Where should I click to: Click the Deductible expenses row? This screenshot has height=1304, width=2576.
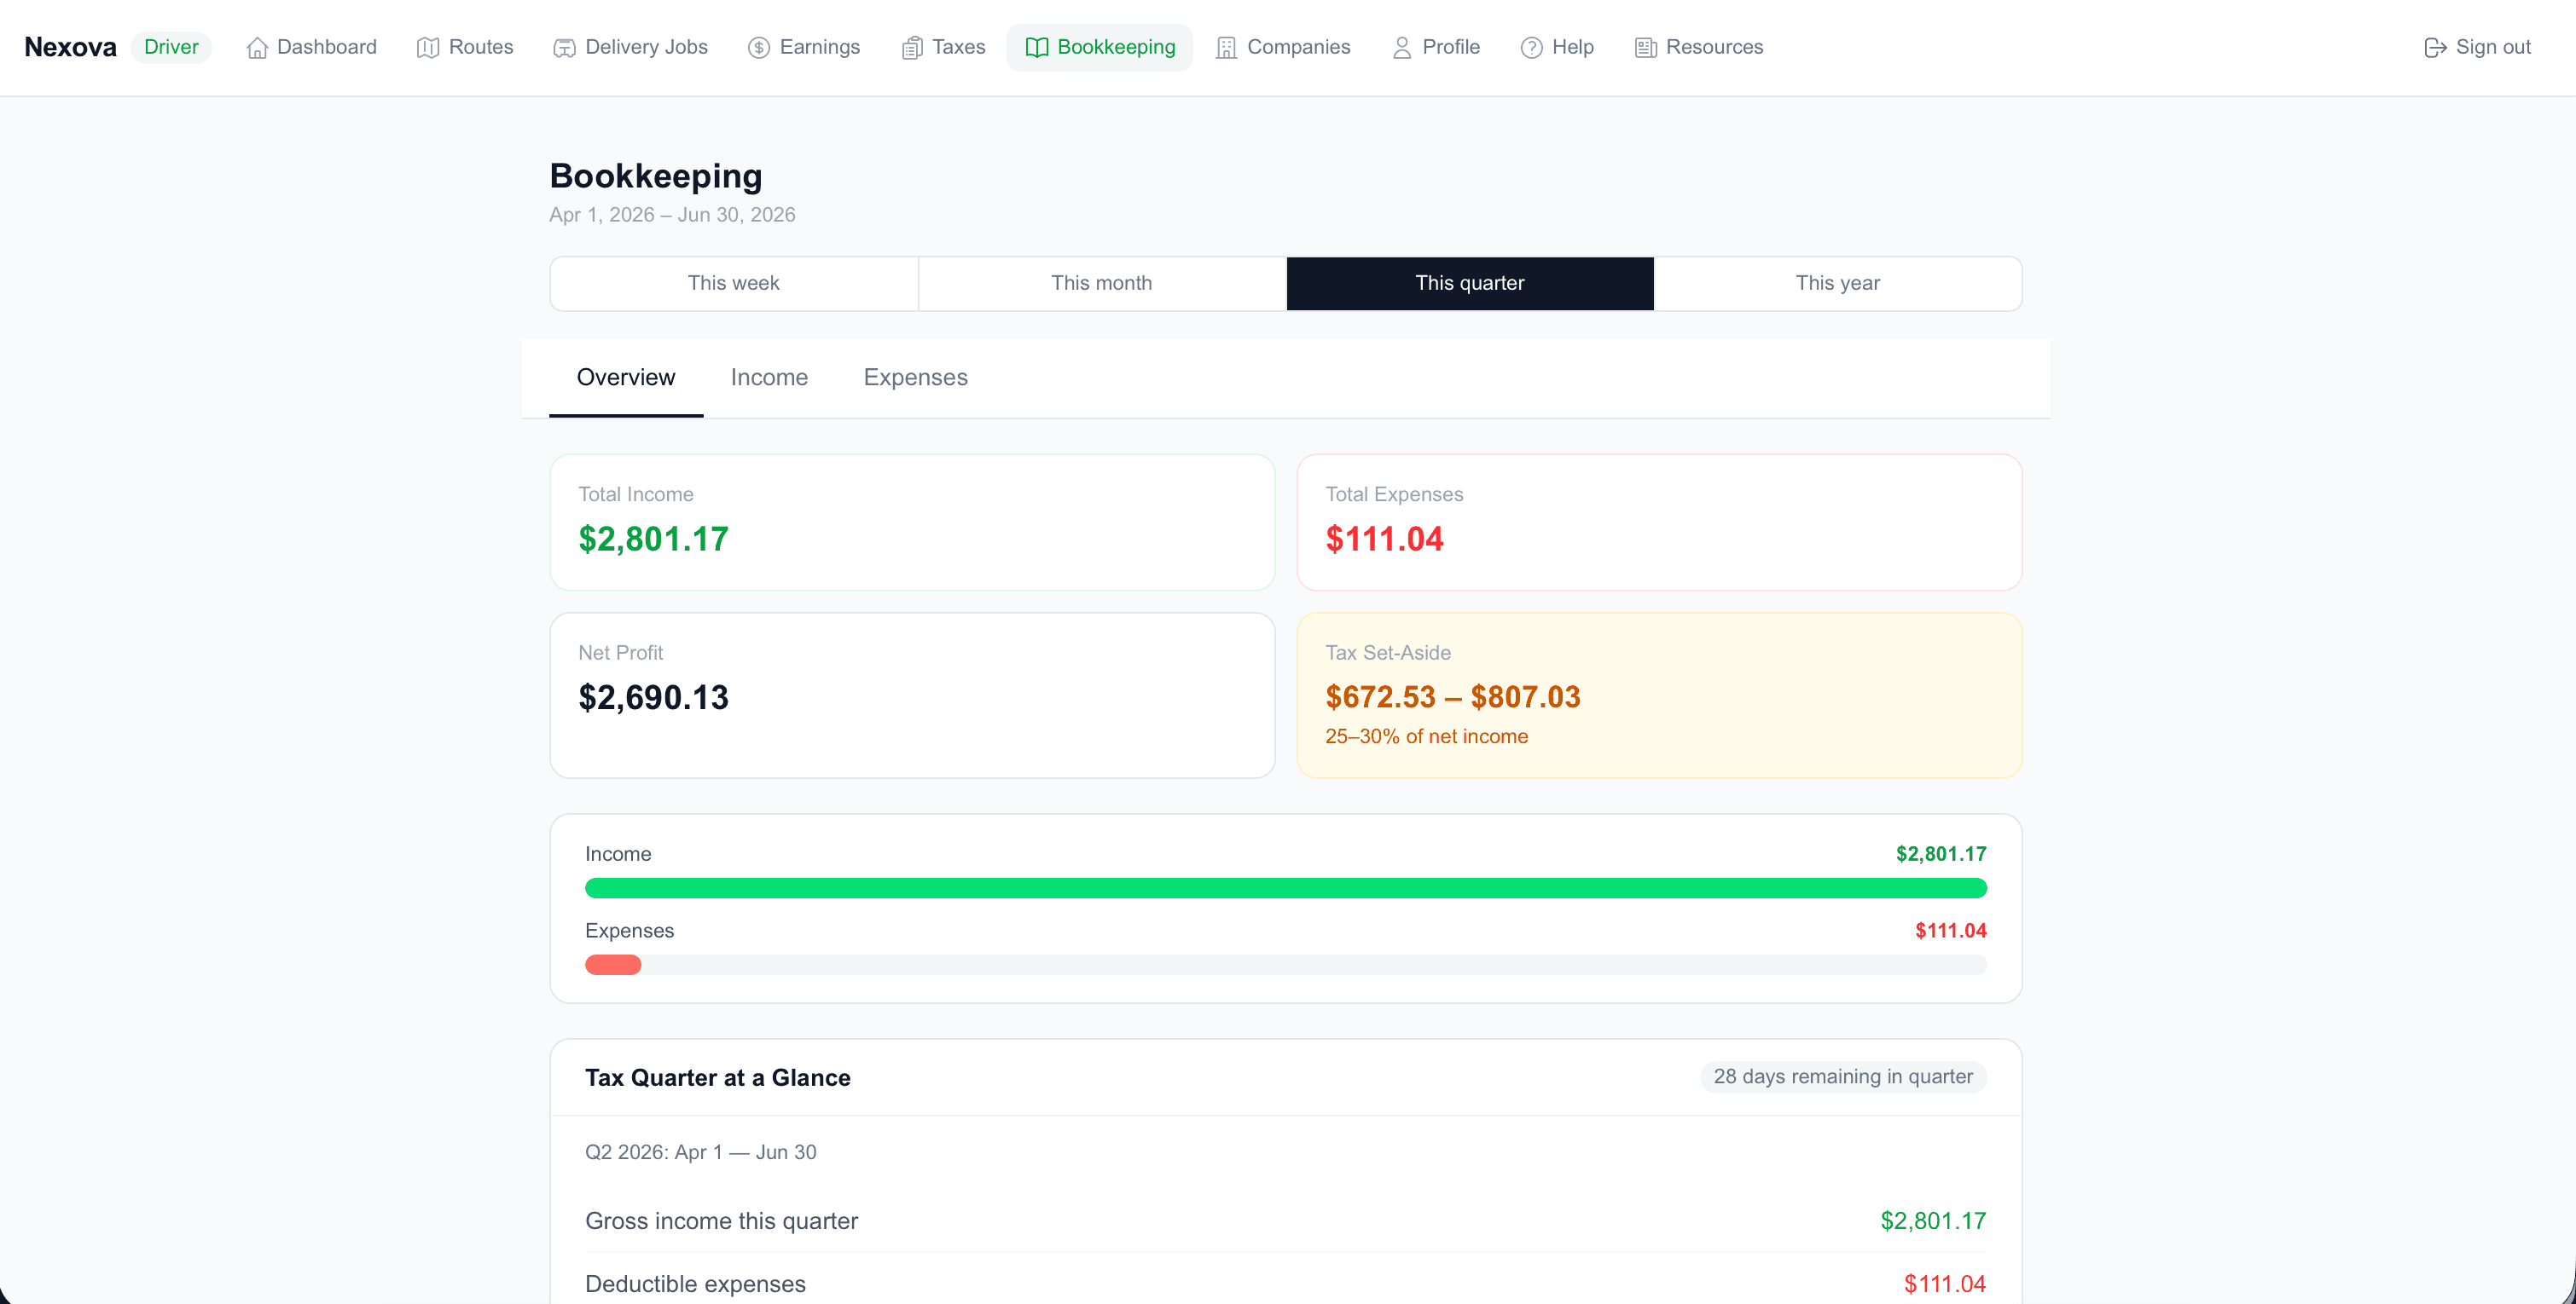(1285, 1283)
